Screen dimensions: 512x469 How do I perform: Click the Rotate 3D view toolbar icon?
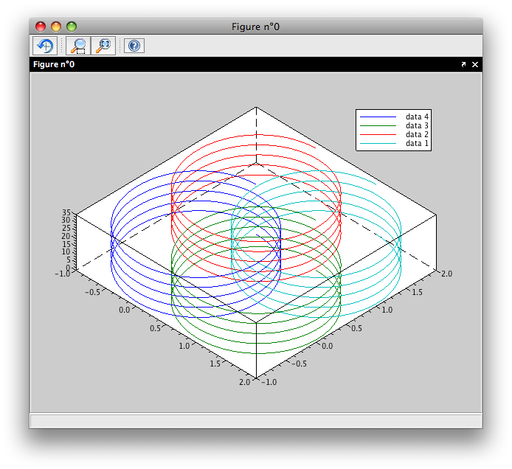[x=44, y=46]
